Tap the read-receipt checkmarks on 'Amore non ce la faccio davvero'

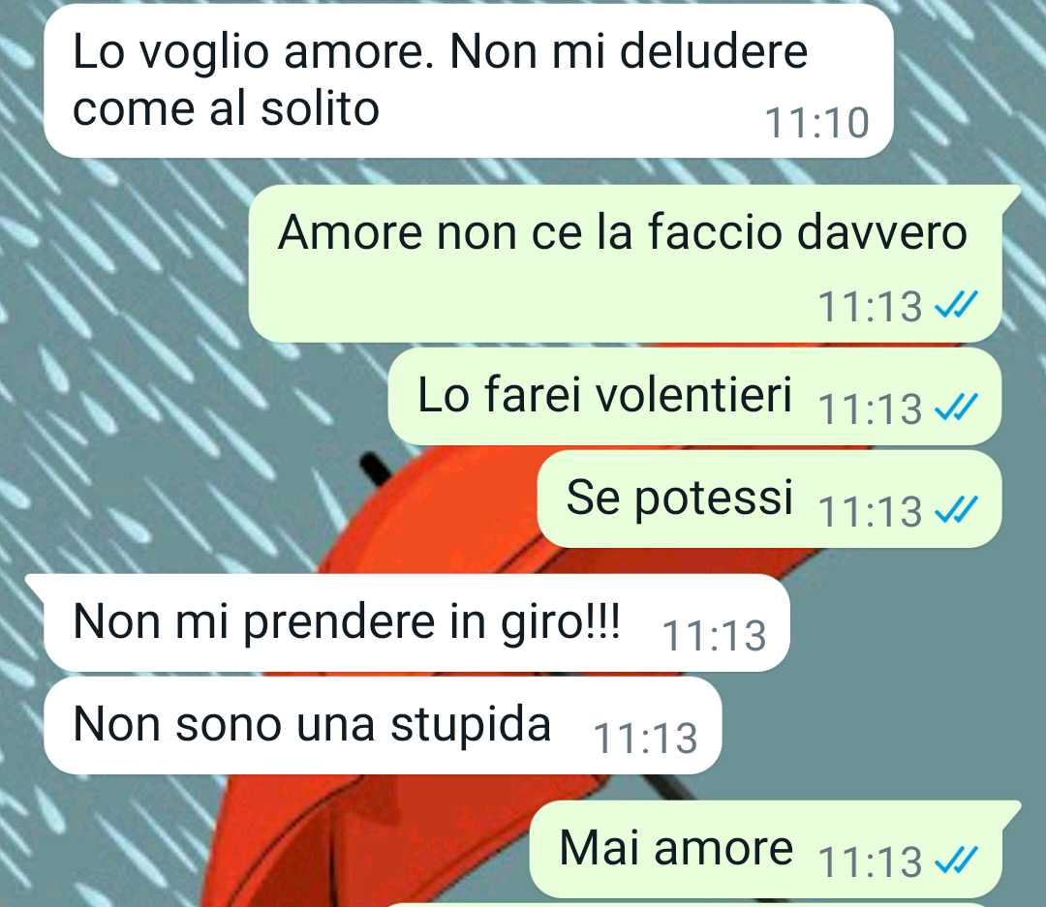[x=956, y=305]
